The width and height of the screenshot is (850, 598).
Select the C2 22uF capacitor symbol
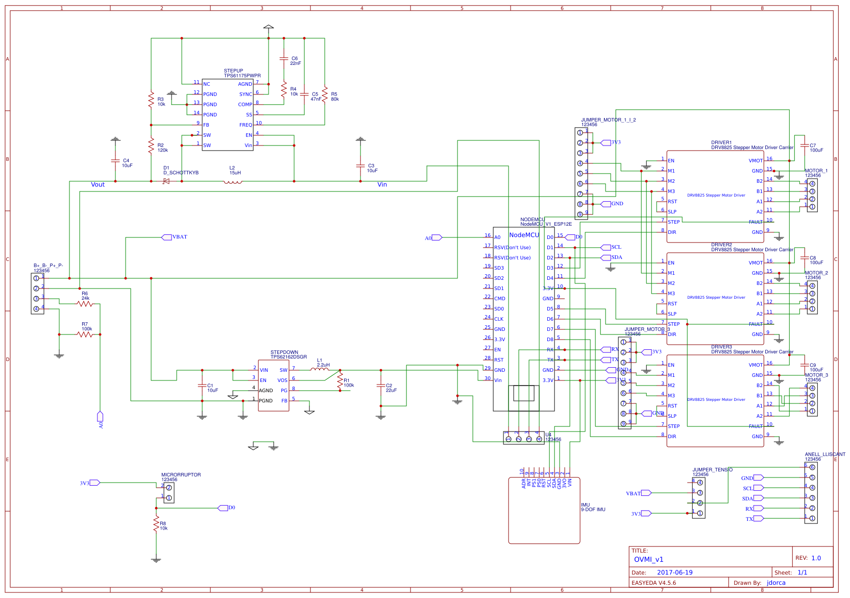pyautogui.click(x=381, y=386)
